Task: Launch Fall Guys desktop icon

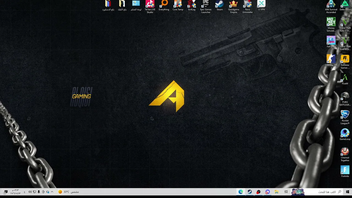Action: [331, 42]
